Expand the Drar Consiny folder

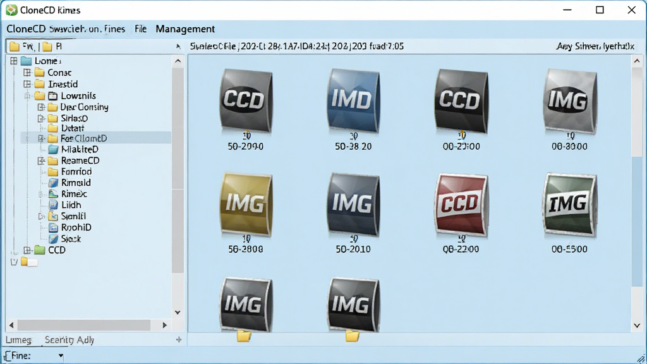(x=41, y=107)
